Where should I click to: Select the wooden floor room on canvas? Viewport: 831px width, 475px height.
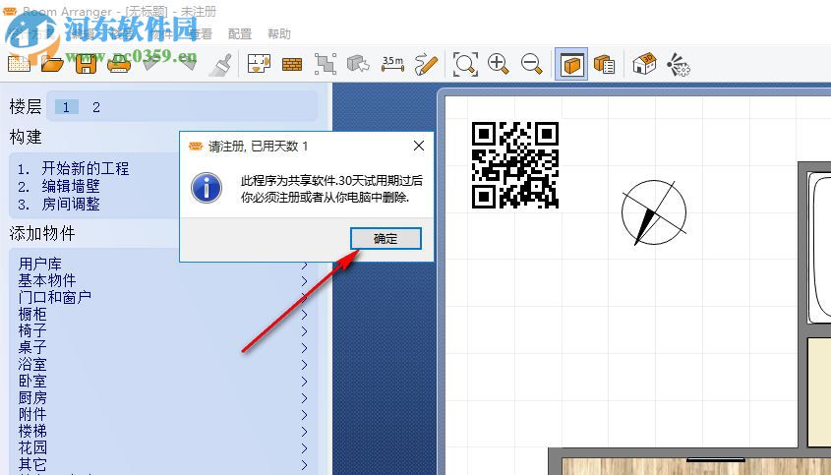coord(696,466)
